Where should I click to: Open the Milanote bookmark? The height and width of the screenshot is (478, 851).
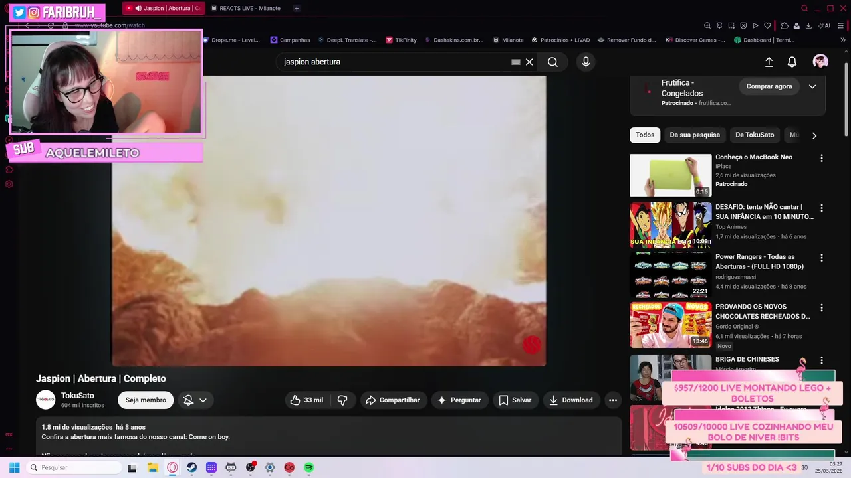tap(508, 40)
